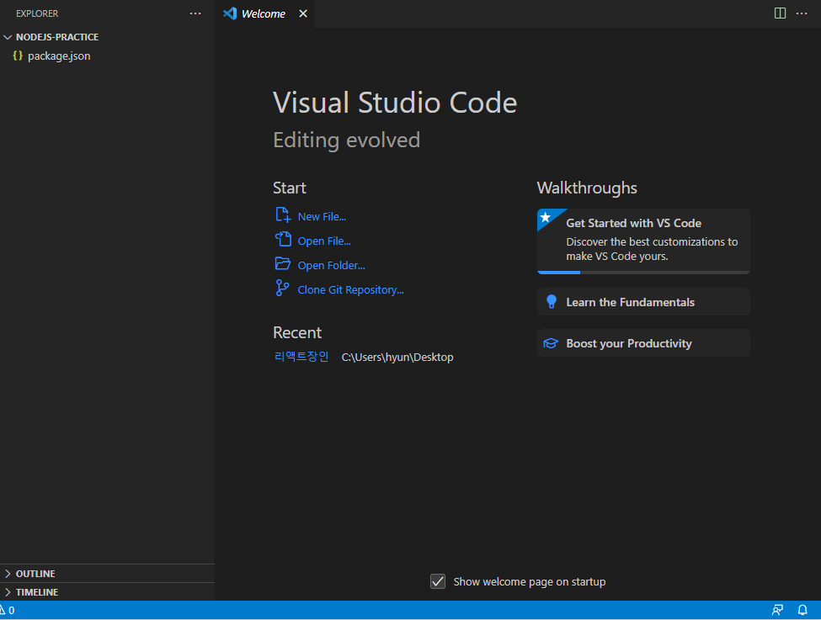This screenshot has width=821, height=620.
Task: Open notifications bell in the status bar
Action: pyautogui.click(x=802, y=610)
